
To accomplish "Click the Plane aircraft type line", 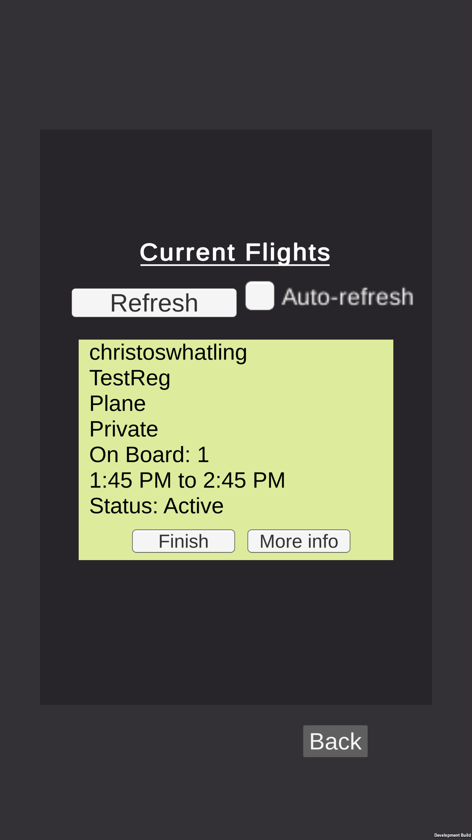I will (x=117, y=404).
